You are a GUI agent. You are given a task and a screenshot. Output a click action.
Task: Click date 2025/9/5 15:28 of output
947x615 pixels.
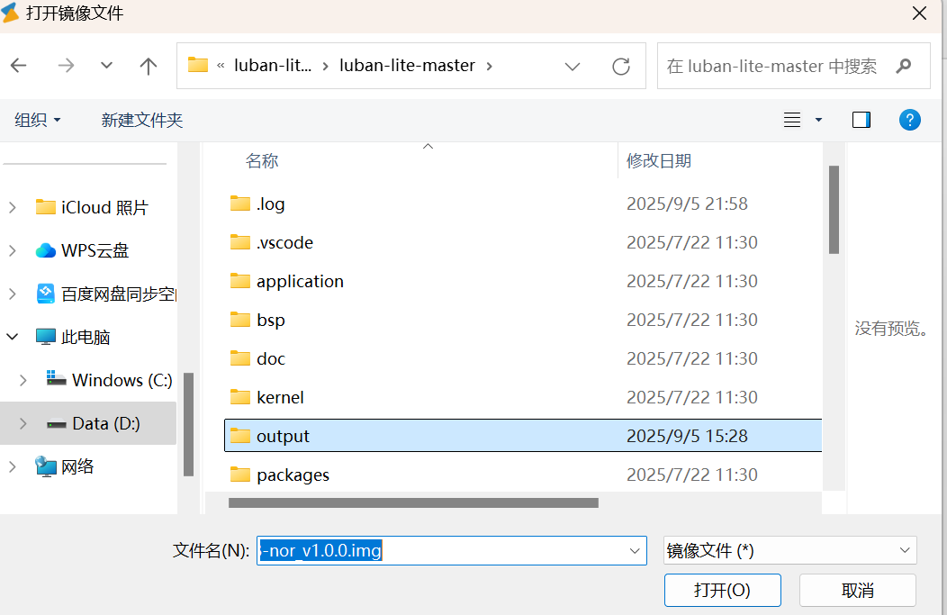[687, 436]
